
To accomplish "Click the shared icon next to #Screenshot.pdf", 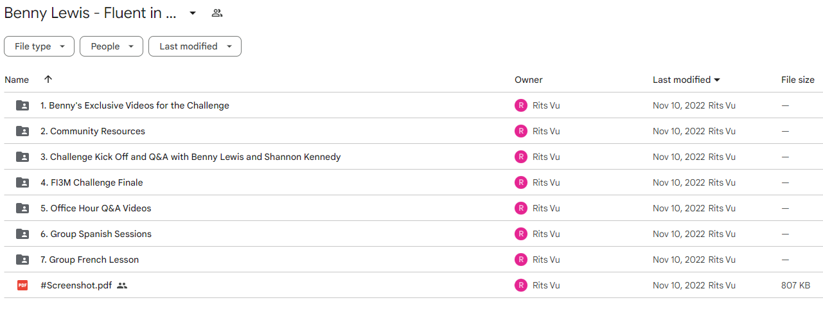I will 122,285.
